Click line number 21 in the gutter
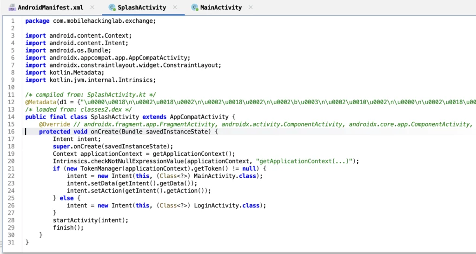Image resolution: width=476 pixels, height=254 pixels. 11,169
